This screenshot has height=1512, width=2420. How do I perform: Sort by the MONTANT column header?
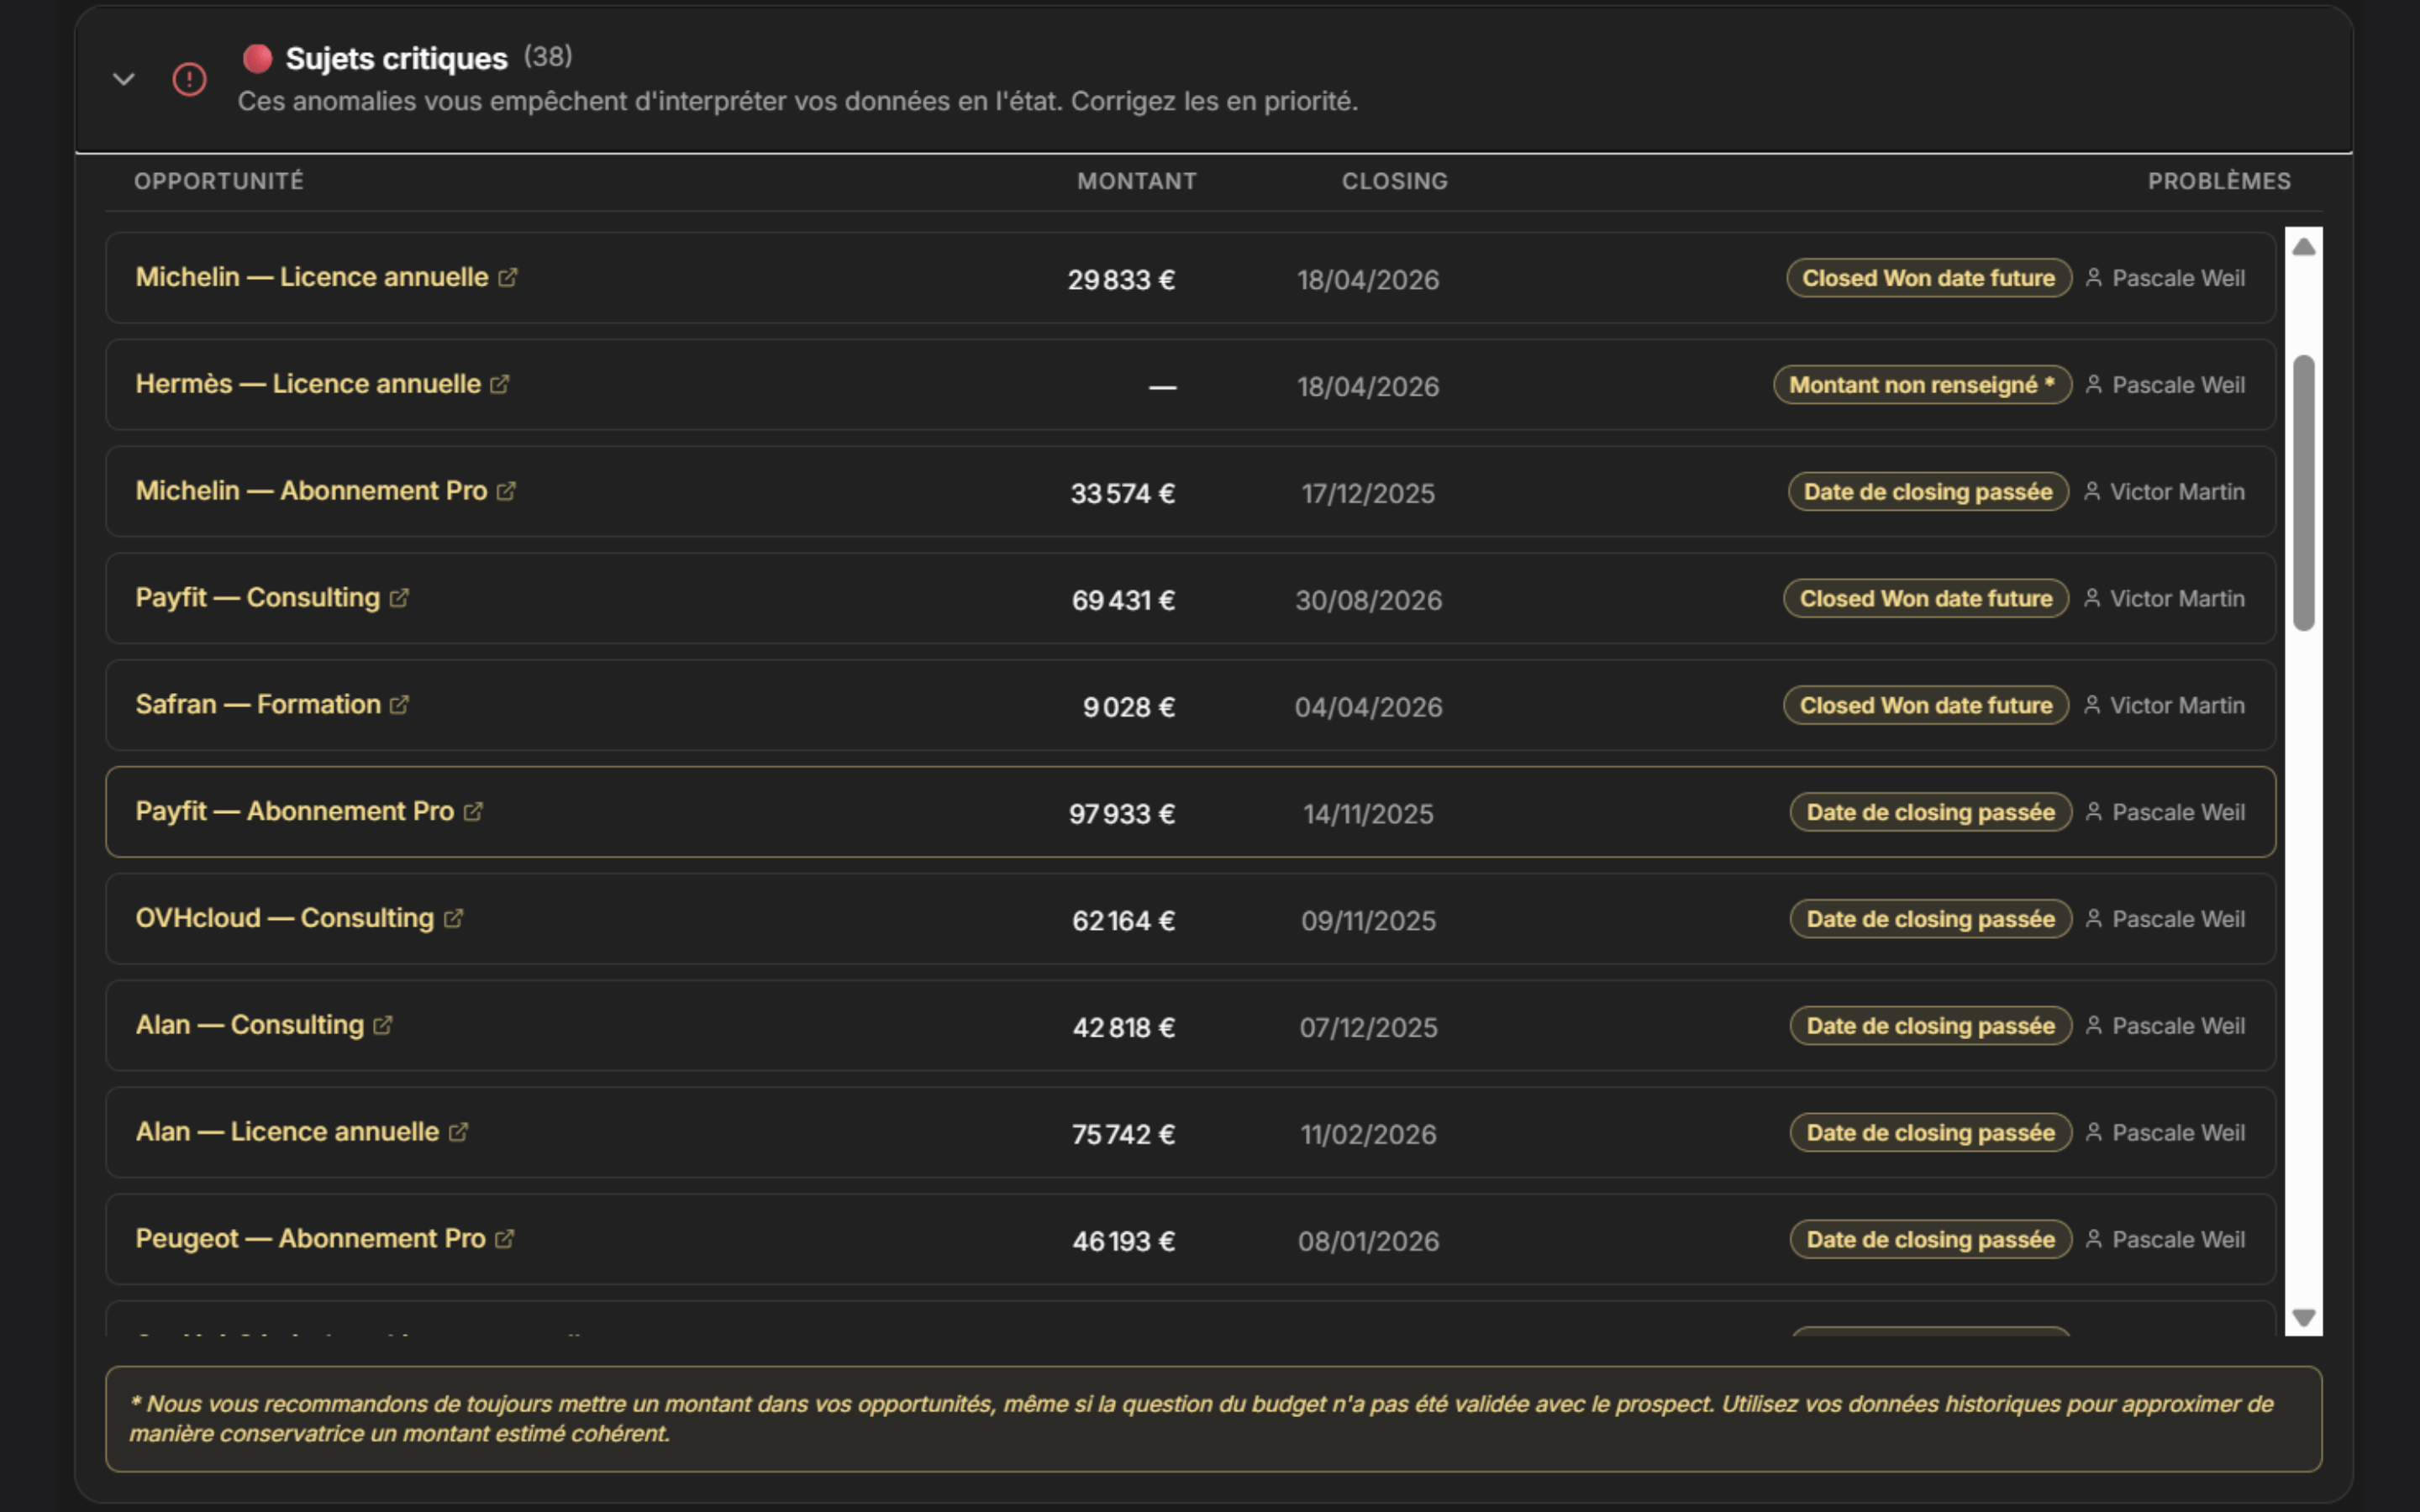[1136, 181]
